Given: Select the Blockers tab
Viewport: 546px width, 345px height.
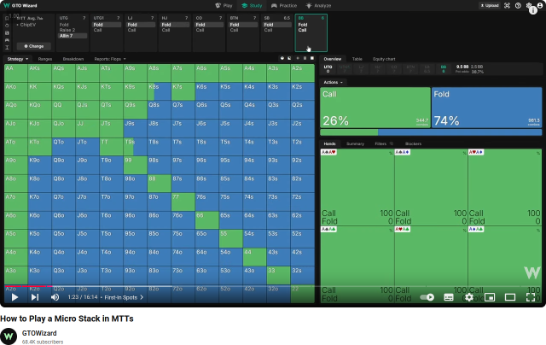Looking at the screenshot, I should click(x=413, y=143).
